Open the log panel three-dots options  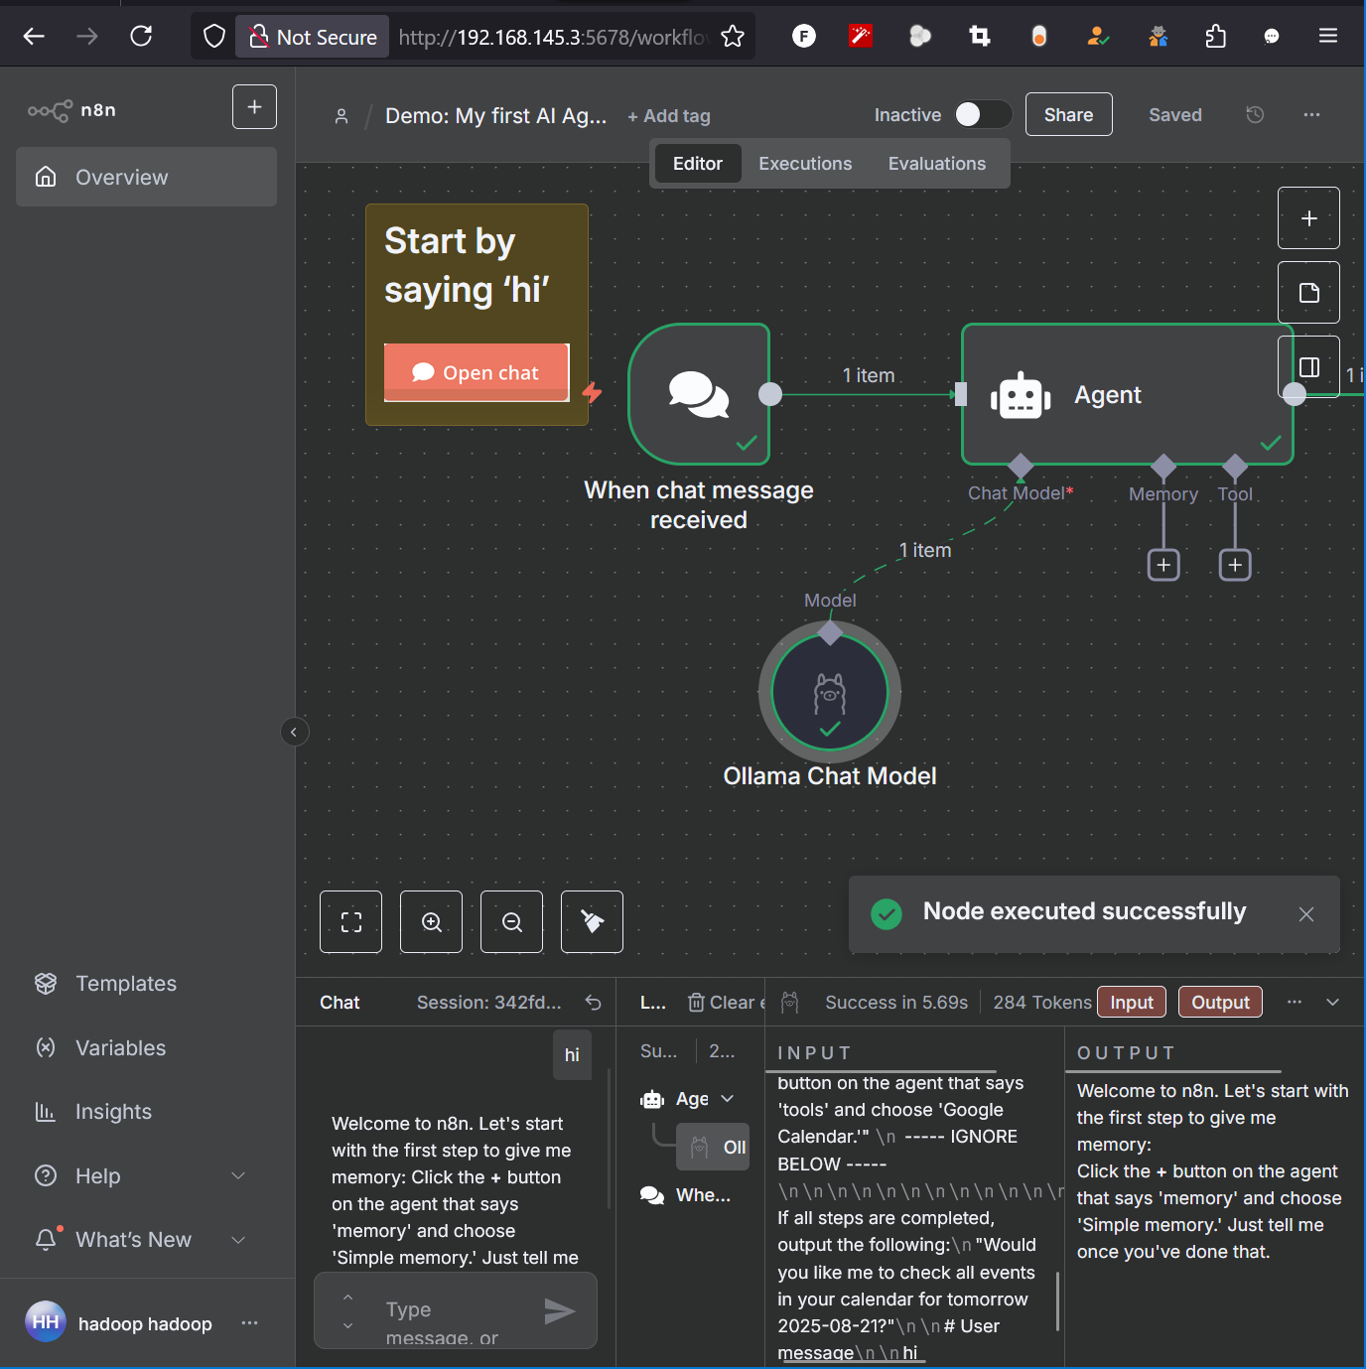point(1294,1003)
